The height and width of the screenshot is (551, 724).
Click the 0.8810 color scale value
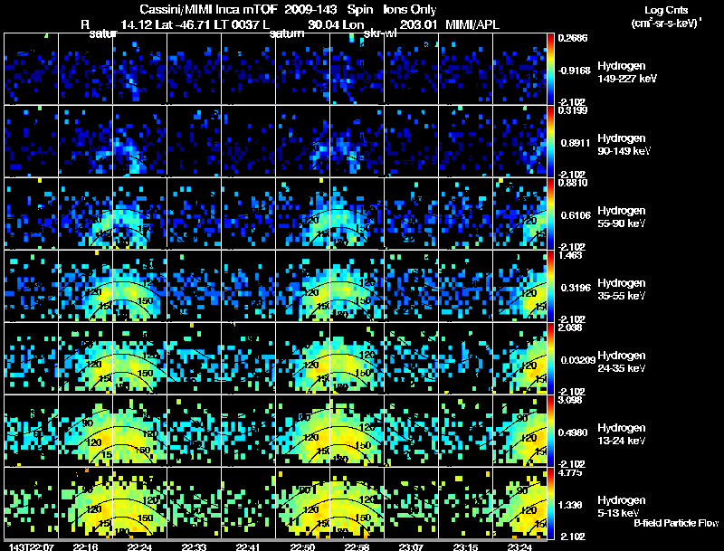573,183
